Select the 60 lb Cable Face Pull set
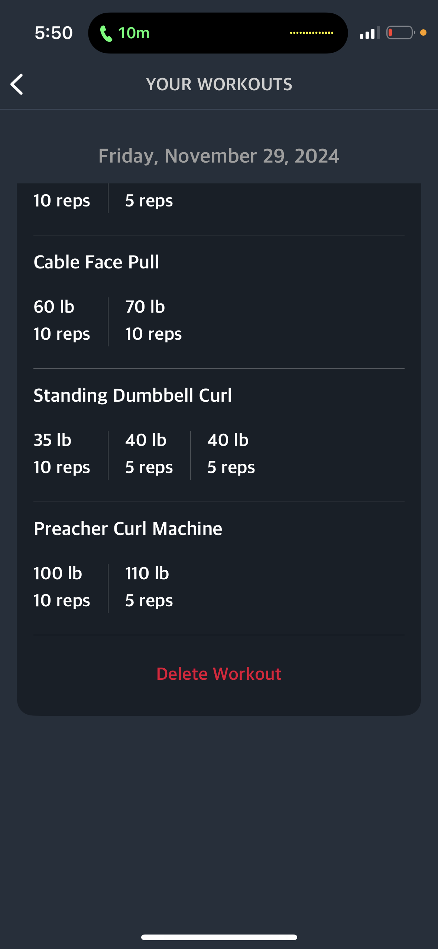 tap(62, 320)
